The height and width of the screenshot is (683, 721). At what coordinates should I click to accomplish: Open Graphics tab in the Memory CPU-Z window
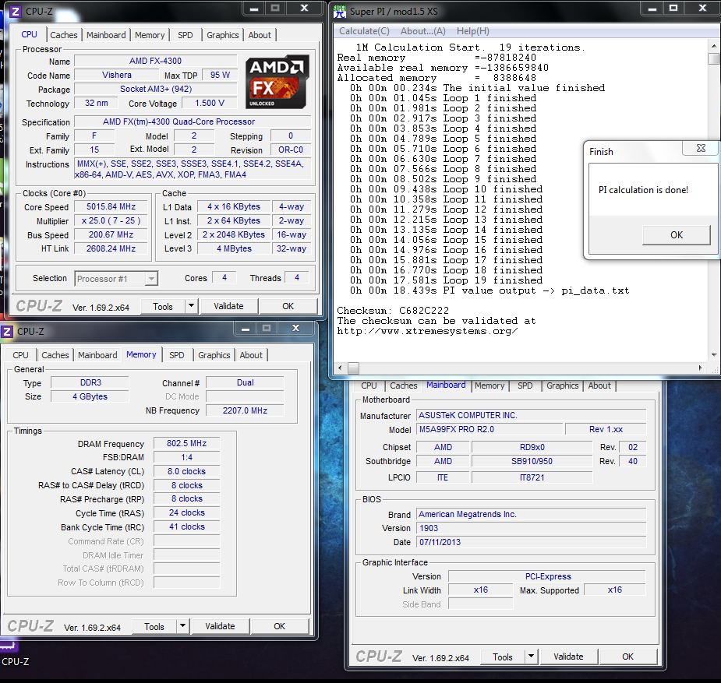click(x=214, y=355)
